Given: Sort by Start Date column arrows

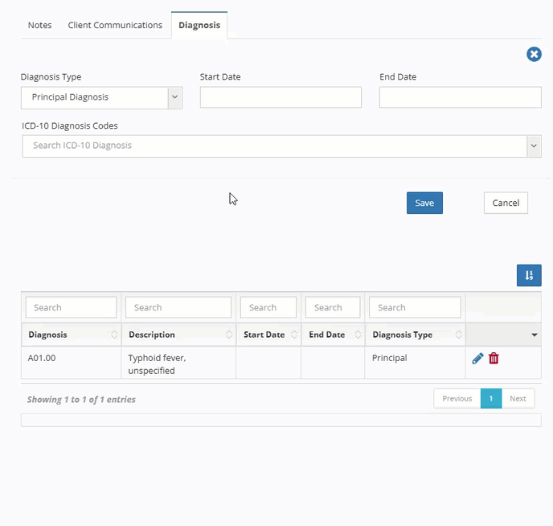Looking at the screenshot, I should [x=293, y=335].
